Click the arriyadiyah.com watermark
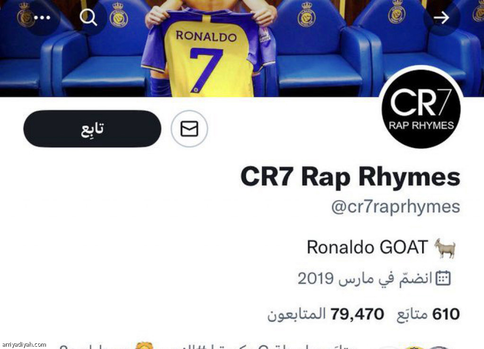This screenshot has height=349, width=484. pyautogui.click(x=24, y=344)
